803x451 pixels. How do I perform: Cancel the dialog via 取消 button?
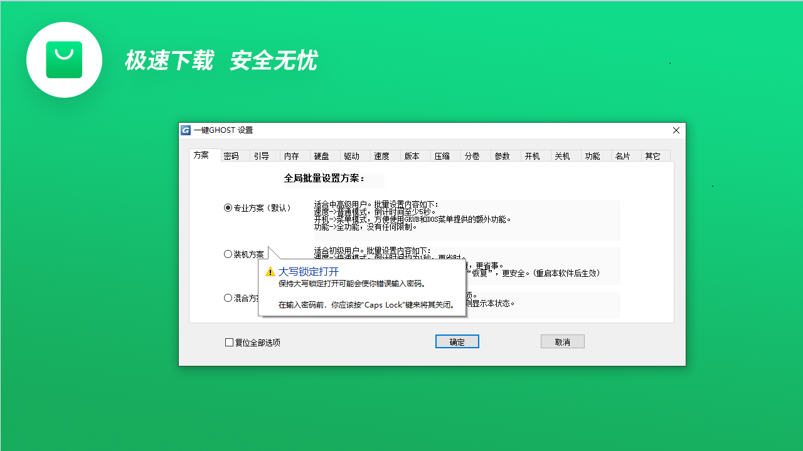562,341
